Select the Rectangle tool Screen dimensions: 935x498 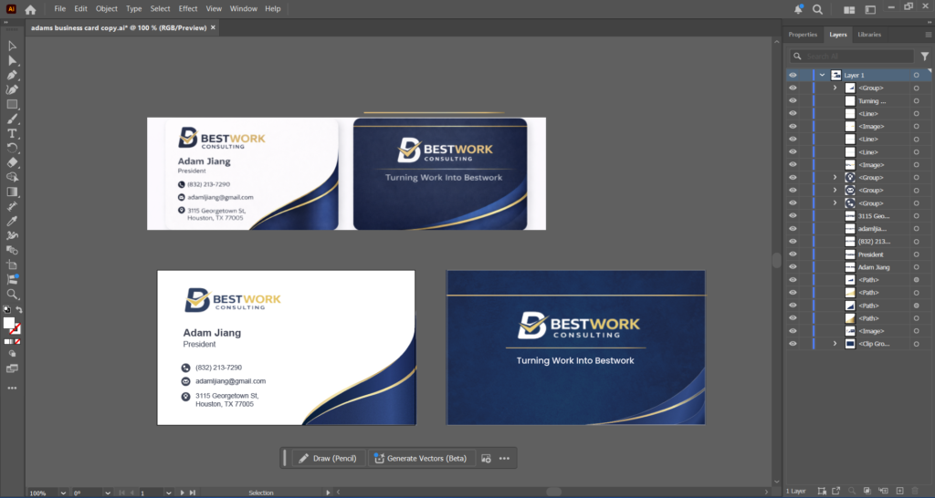(12, 104)
